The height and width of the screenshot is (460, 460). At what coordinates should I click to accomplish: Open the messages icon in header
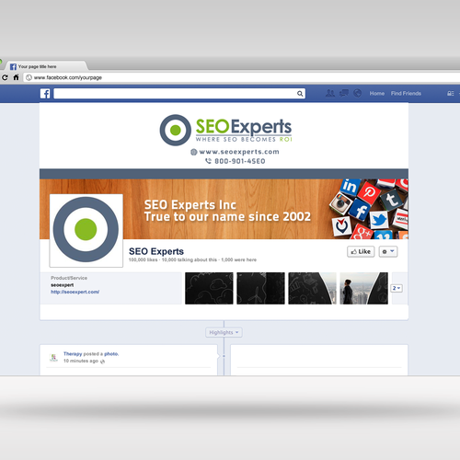coord(344,93)
